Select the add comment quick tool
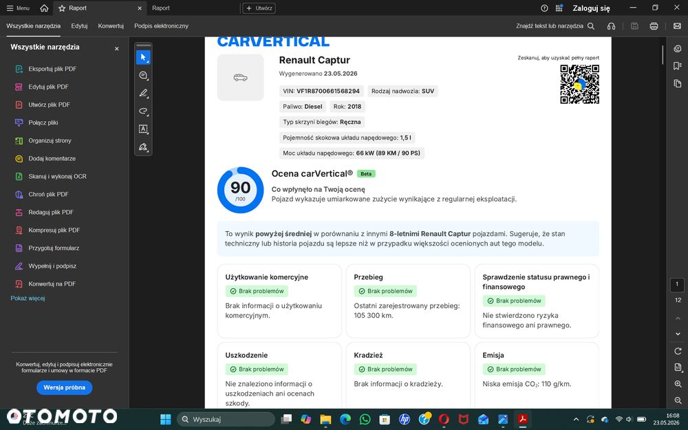The image size is (688, 430). click(143, 75)
